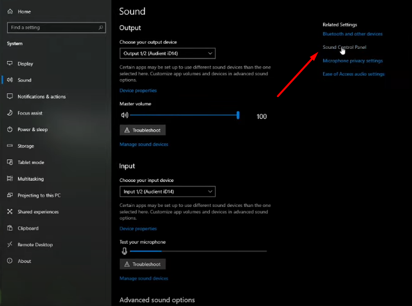Mute via Master volume speaker icon
Viewport: 412px width, 306px height.
coord(124,115)
